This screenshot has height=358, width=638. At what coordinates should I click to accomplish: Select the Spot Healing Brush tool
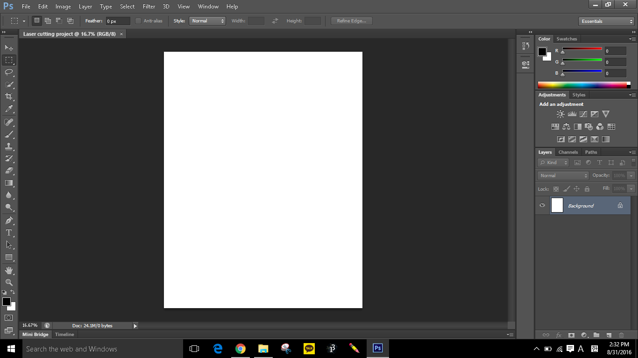click(9, 122)
